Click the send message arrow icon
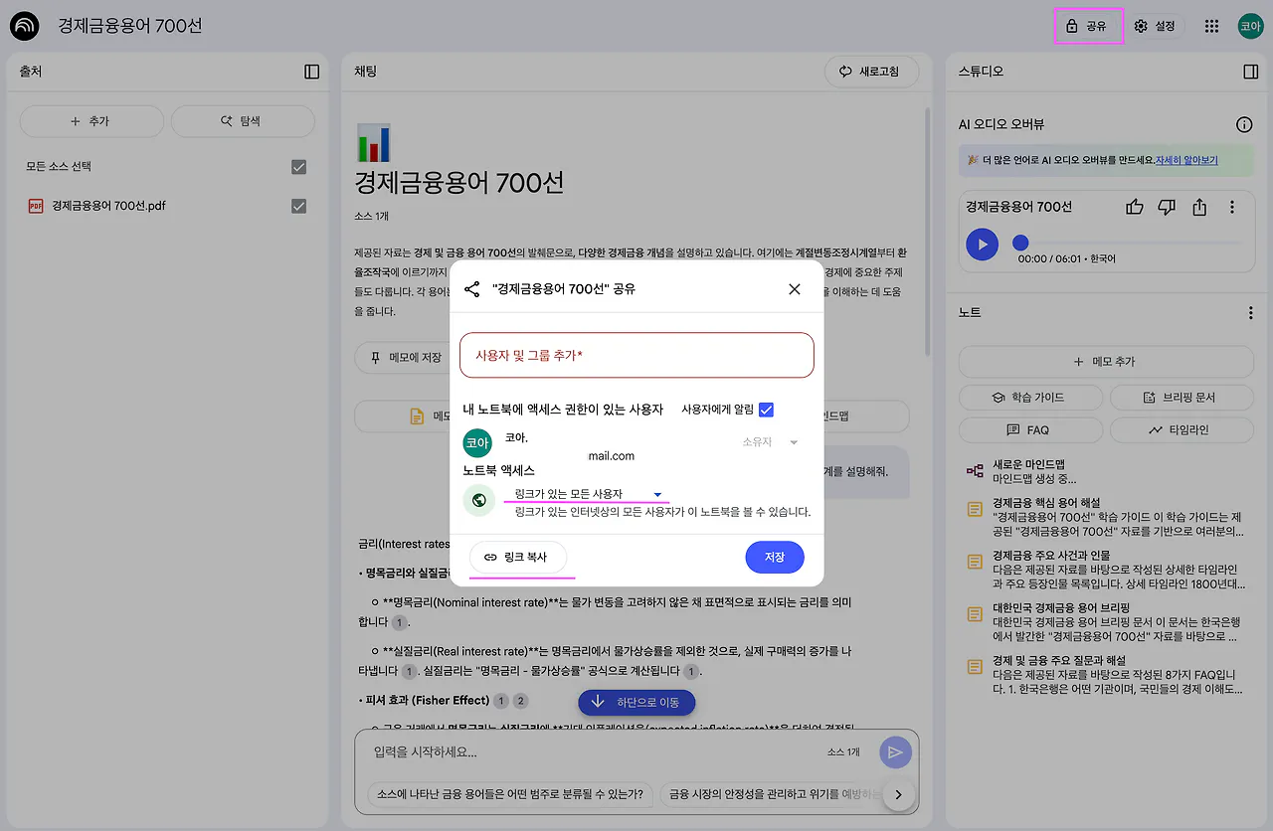The image size is (1273, 831). tap(894, 752)
